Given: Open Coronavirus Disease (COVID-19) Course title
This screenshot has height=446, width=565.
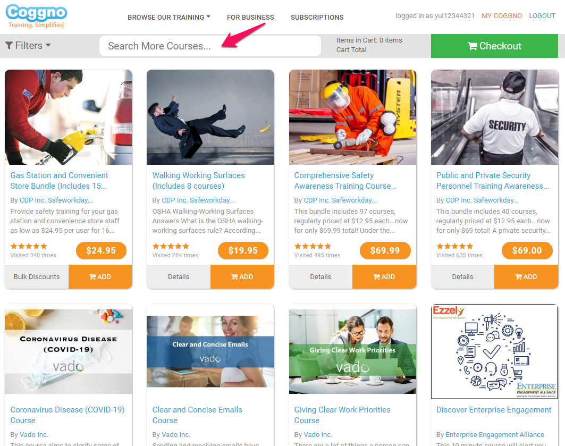Looking at the screenshot, I should click(68, 415).
